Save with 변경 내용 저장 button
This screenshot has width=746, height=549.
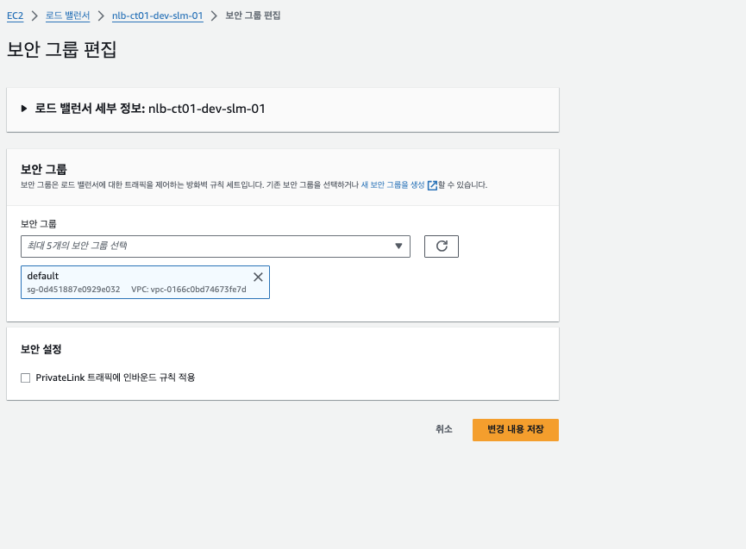click(515, 430)
